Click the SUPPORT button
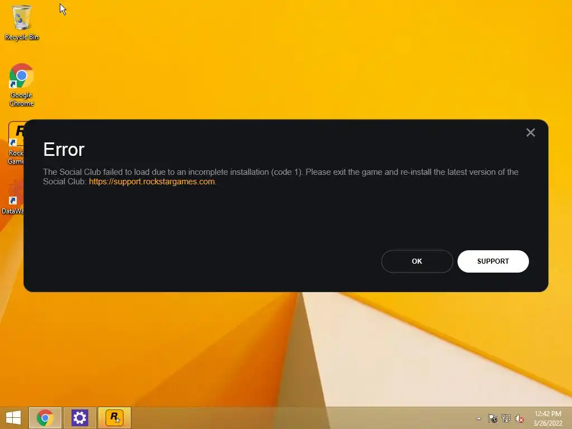This screenshot has height=429, width=572. [x=493, y=261]
